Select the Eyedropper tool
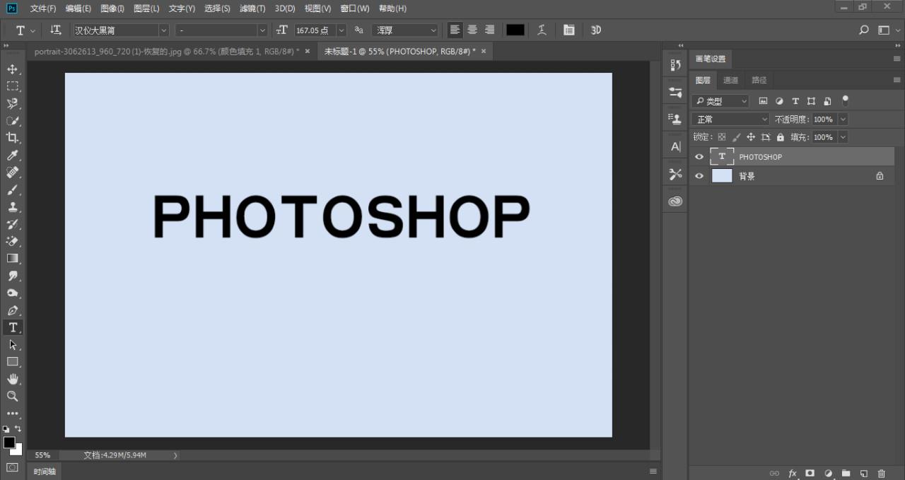Viewport: 905px width, 480px height. (12, 156)
